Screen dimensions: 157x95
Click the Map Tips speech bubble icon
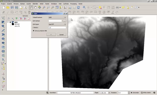[x=123, y=7]
